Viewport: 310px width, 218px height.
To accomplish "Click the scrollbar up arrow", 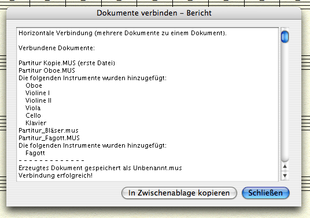I will click(x=285, y=167).
